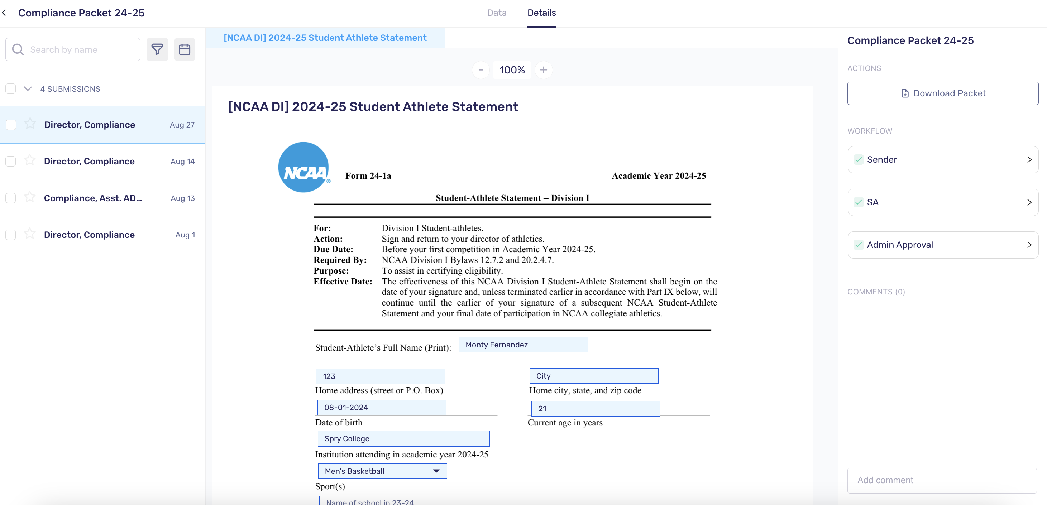1047x505 pixels.
Task: Click the Name of school in 23-24 field
Action: pos(402,500)
